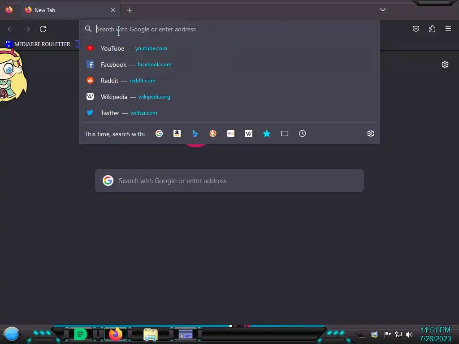Open a new tab with plus button
Viewport: 459px width, 344px height.
tap(130, 10)
